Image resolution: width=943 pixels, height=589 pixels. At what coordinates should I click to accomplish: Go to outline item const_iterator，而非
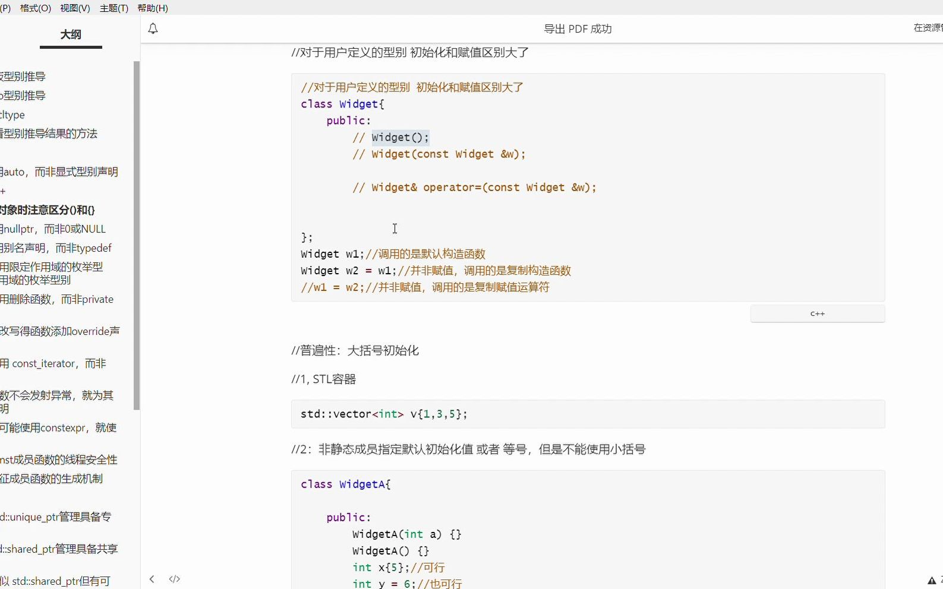[x=53, y=363]
